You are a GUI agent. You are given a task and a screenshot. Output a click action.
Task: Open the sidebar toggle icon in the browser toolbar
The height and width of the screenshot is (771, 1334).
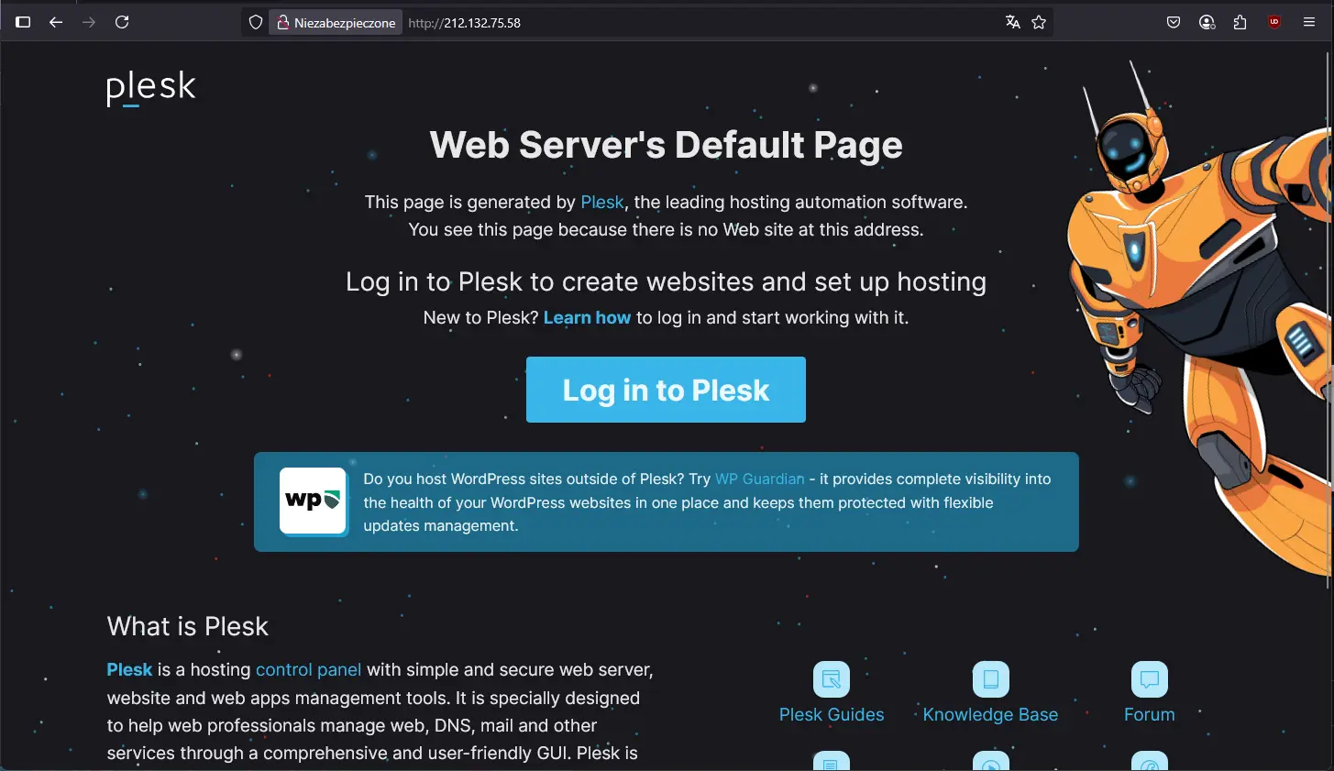tap(24, 22)
